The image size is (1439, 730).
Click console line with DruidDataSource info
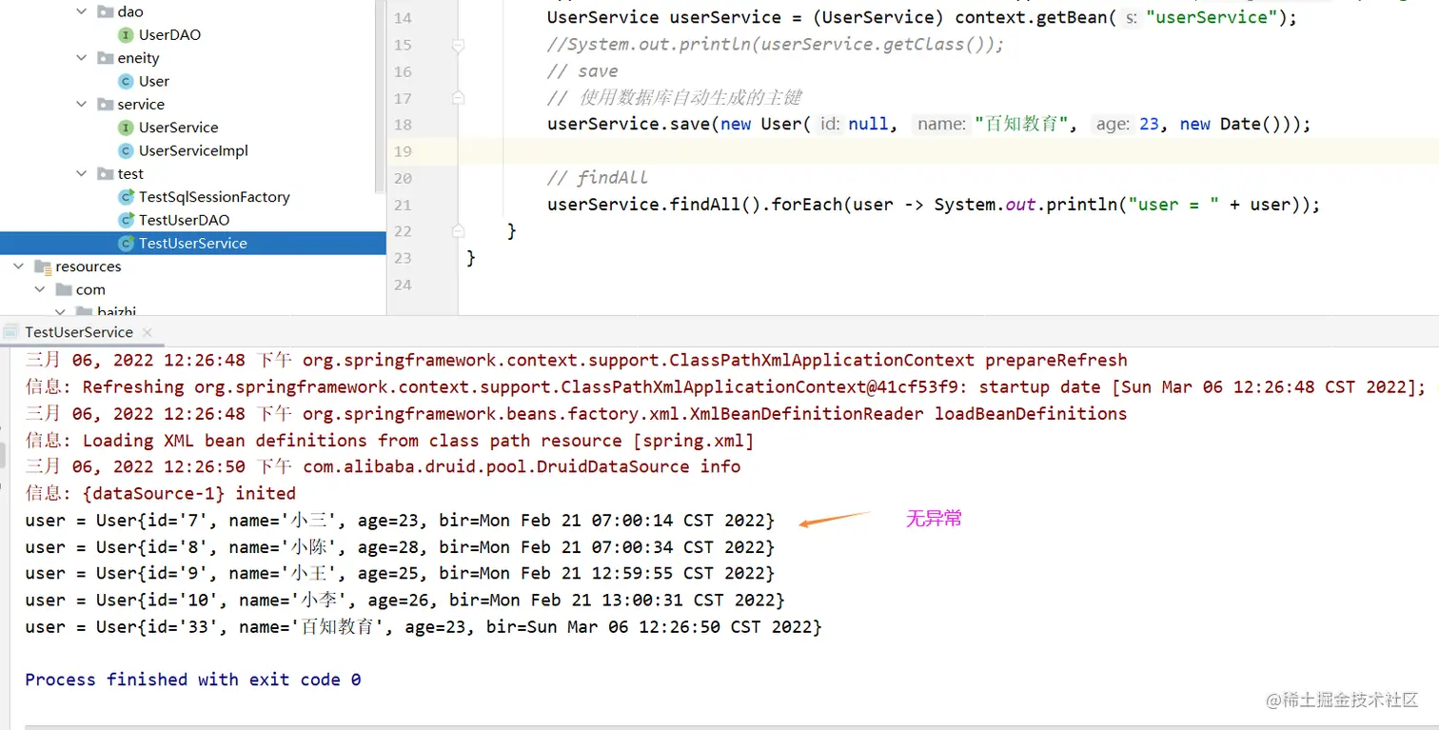tap(383, 467)
